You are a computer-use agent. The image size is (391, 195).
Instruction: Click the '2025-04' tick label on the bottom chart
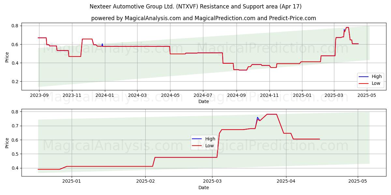(286, 182)
